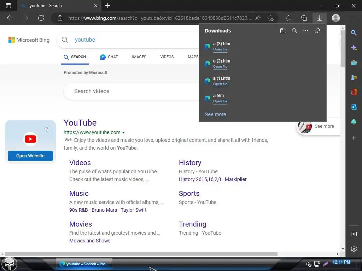The image size is (362, 271).
Task: Click the address bar URL
Action: click(x=159, y=18)
